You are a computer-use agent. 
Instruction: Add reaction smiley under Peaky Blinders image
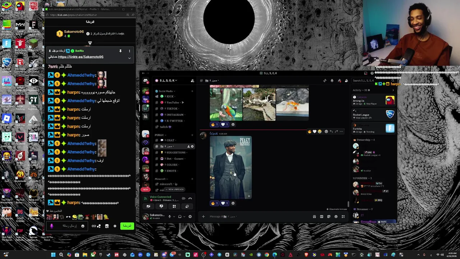(x=233, y=203)
